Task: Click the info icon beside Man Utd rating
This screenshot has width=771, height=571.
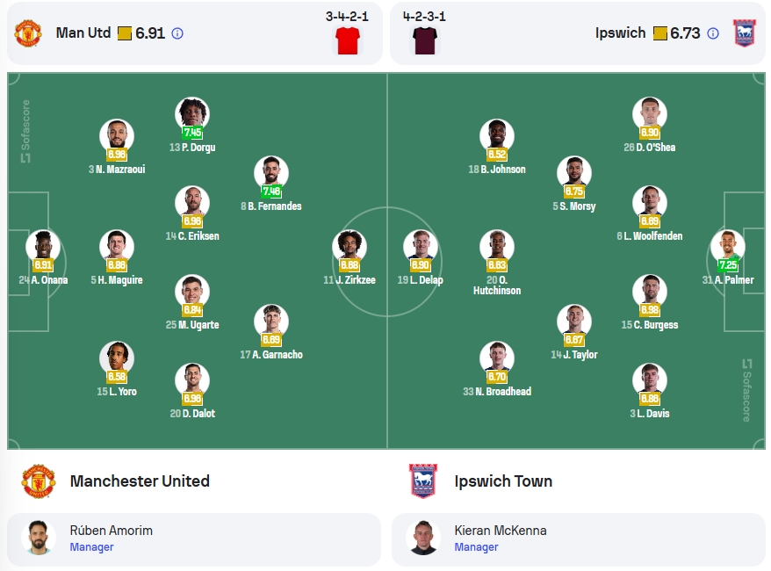Action: click(x=177, y=33)
